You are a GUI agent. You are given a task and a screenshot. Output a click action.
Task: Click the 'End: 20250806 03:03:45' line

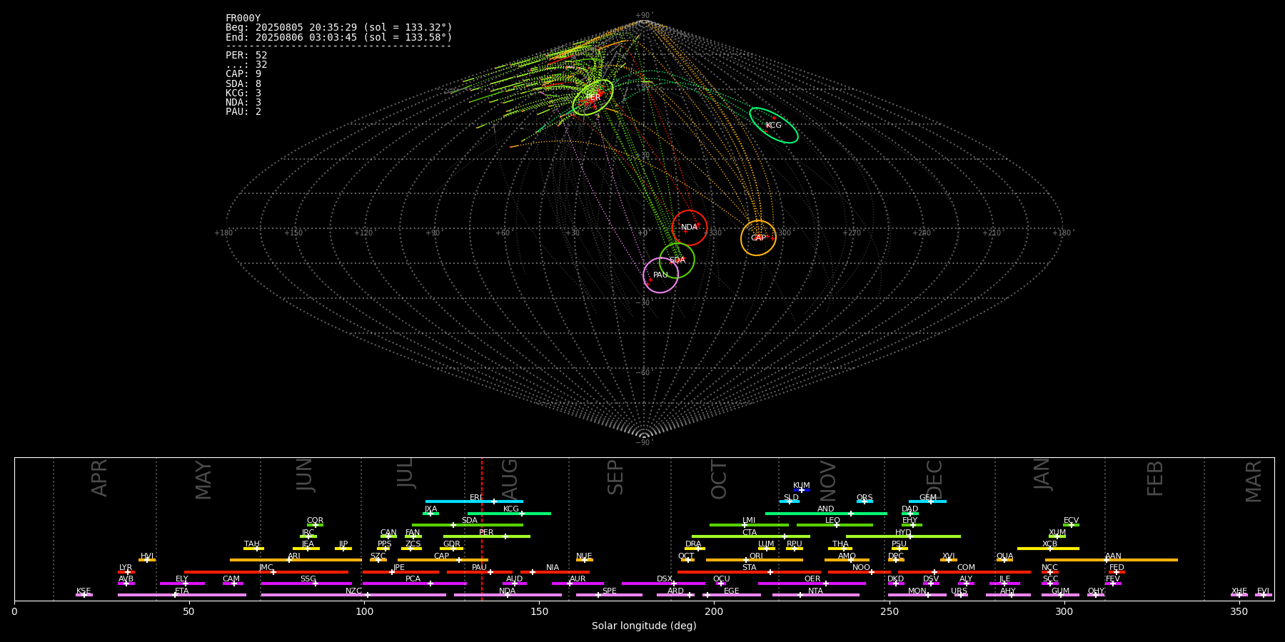pyautogui.click(x=338, y=37)
